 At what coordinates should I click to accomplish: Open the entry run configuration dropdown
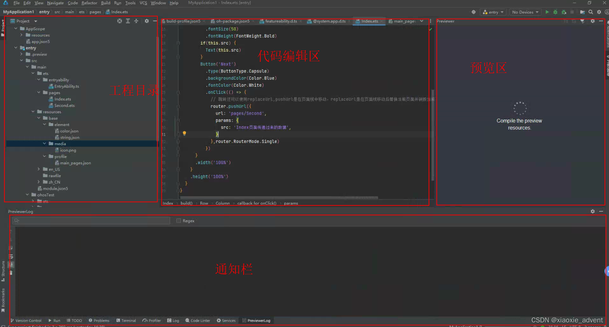click(493, 12)
